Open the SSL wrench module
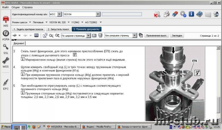The height and width of the screenshot is (130, 222). (x=5, y=49)
